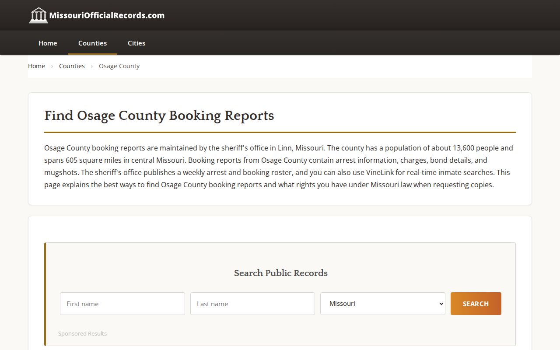This screenshot has height=350, width=560.
Task: Click the Home breadcrumb link
Action: (x=36, y=66)
